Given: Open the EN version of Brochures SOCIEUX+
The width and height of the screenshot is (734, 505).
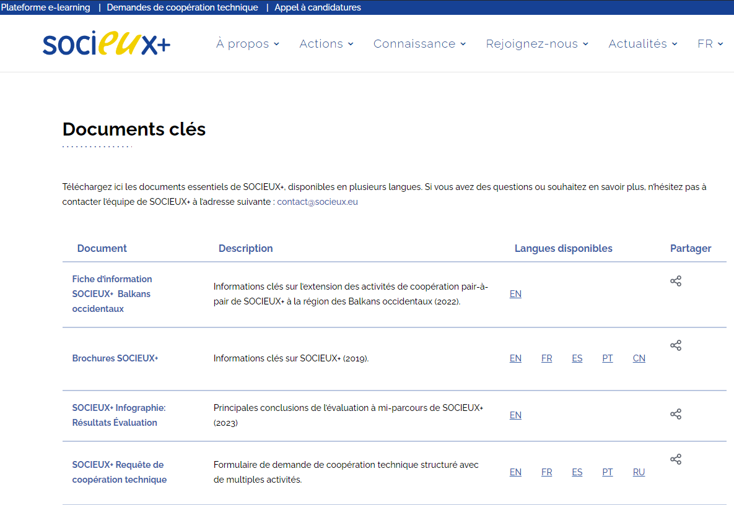Looking at the screenshot, I should pyautogui.click(x=515, y=358).
